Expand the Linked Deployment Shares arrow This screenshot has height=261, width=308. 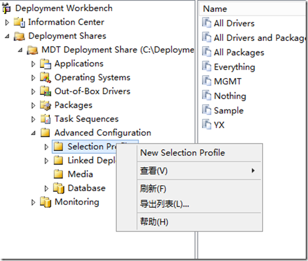tap(47, 161)
